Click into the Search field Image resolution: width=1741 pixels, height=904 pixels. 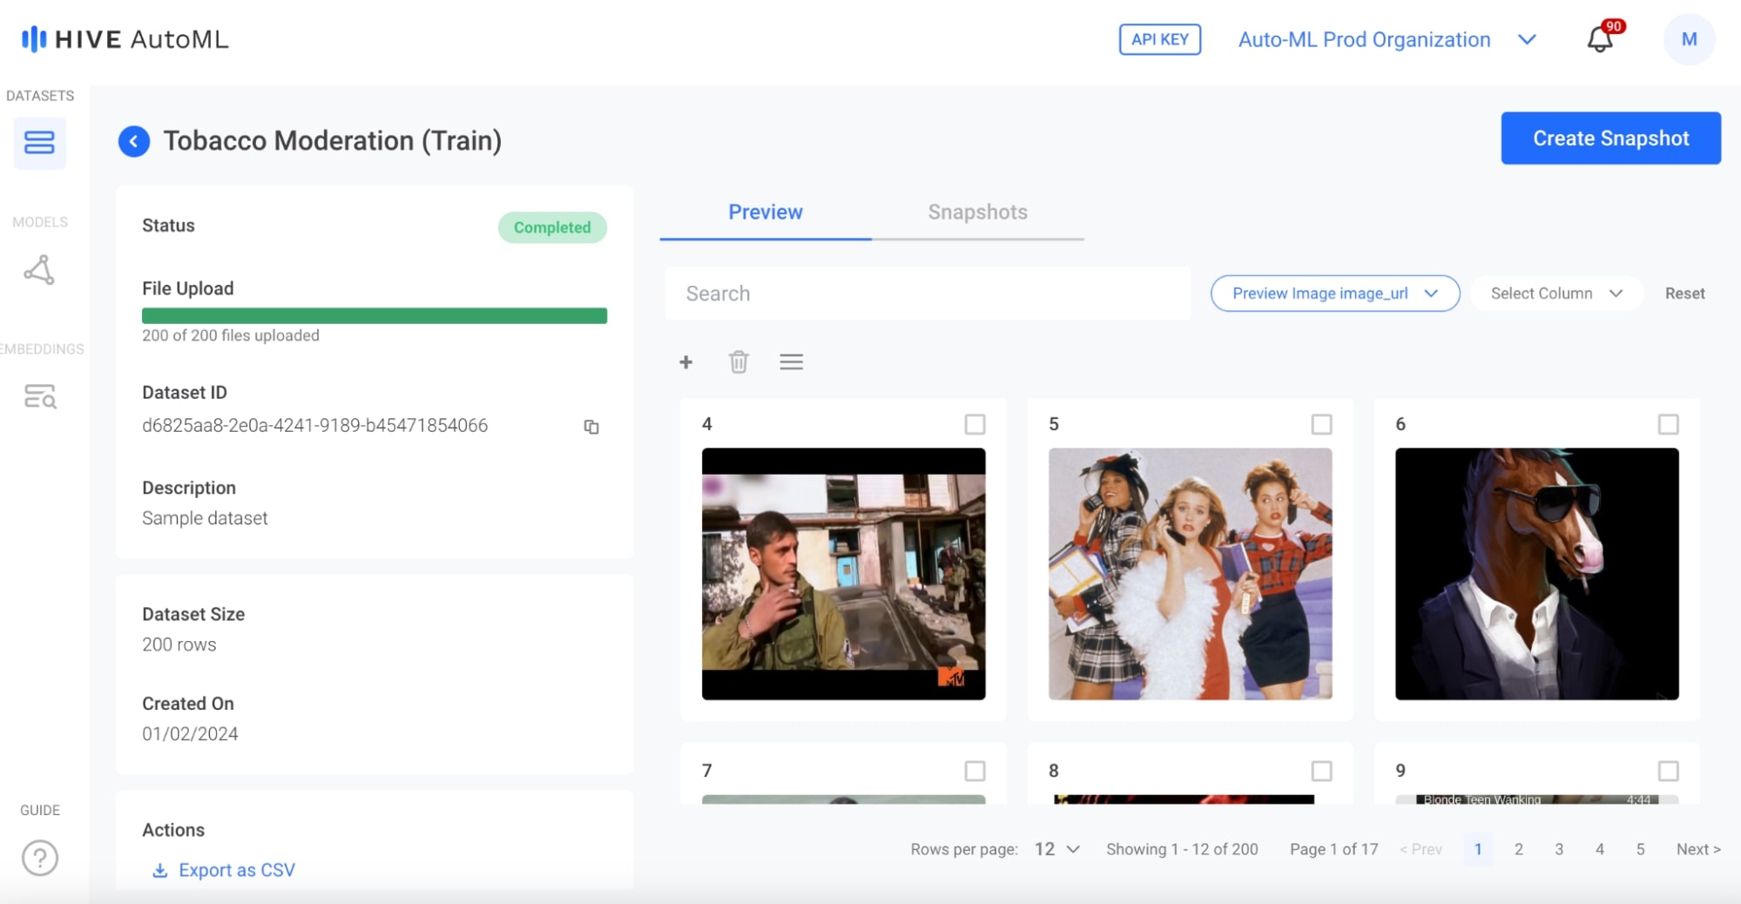(x=927, y=293)
